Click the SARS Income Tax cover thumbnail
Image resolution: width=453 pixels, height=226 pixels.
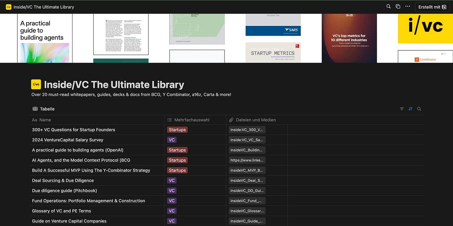click(x=273, y=25)
